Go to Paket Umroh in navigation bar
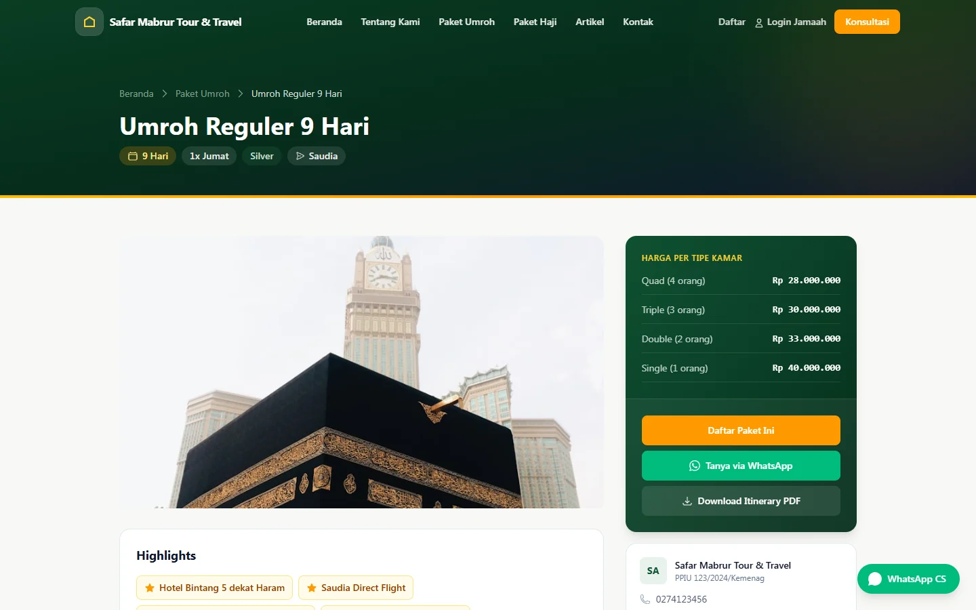The image size is (976, 610). [466, 22]
